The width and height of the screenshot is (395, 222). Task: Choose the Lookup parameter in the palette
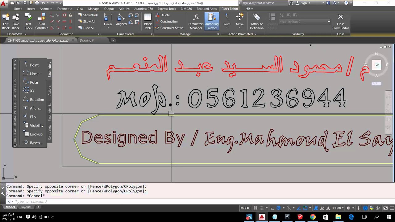click(x=33, y=134)
